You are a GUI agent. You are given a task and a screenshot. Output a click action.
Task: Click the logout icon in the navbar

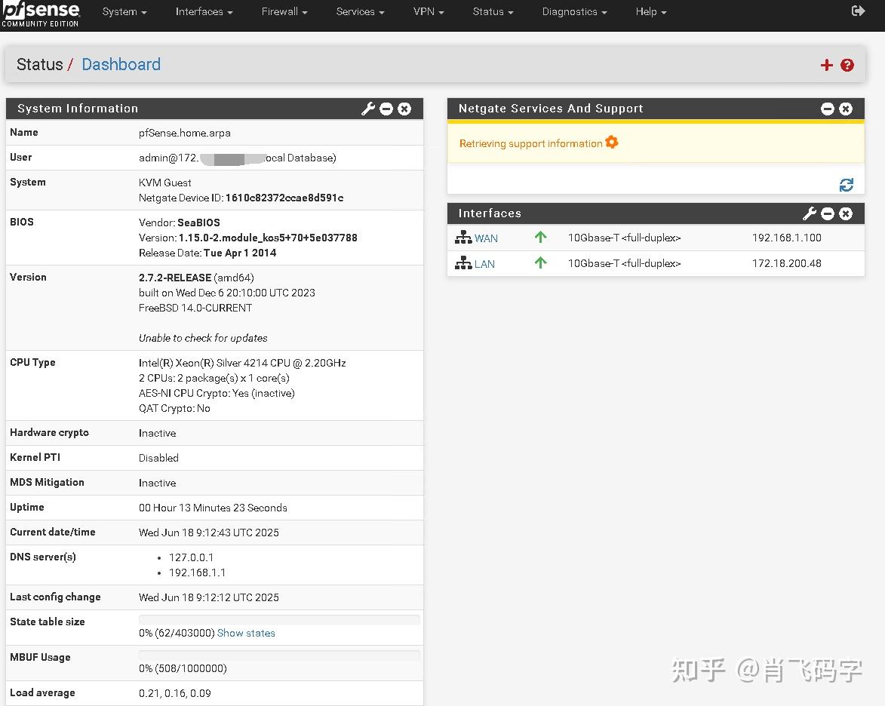[x=859, y=11]
